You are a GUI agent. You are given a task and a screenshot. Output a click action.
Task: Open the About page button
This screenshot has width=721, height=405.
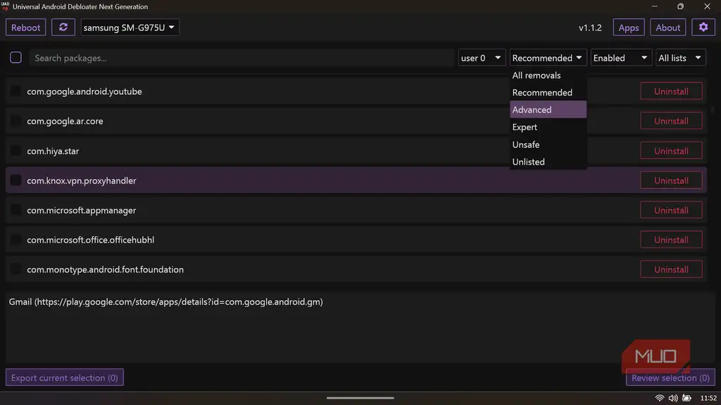tap(667, 27)
